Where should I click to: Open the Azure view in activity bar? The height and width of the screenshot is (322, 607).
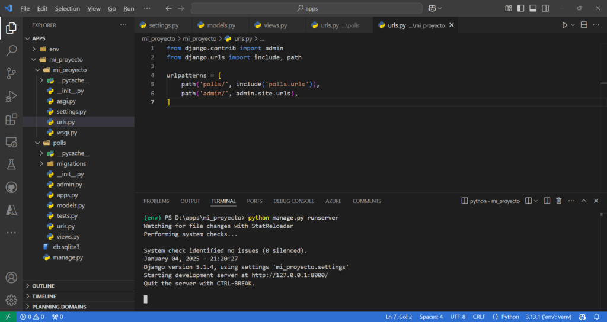[11, 210]
